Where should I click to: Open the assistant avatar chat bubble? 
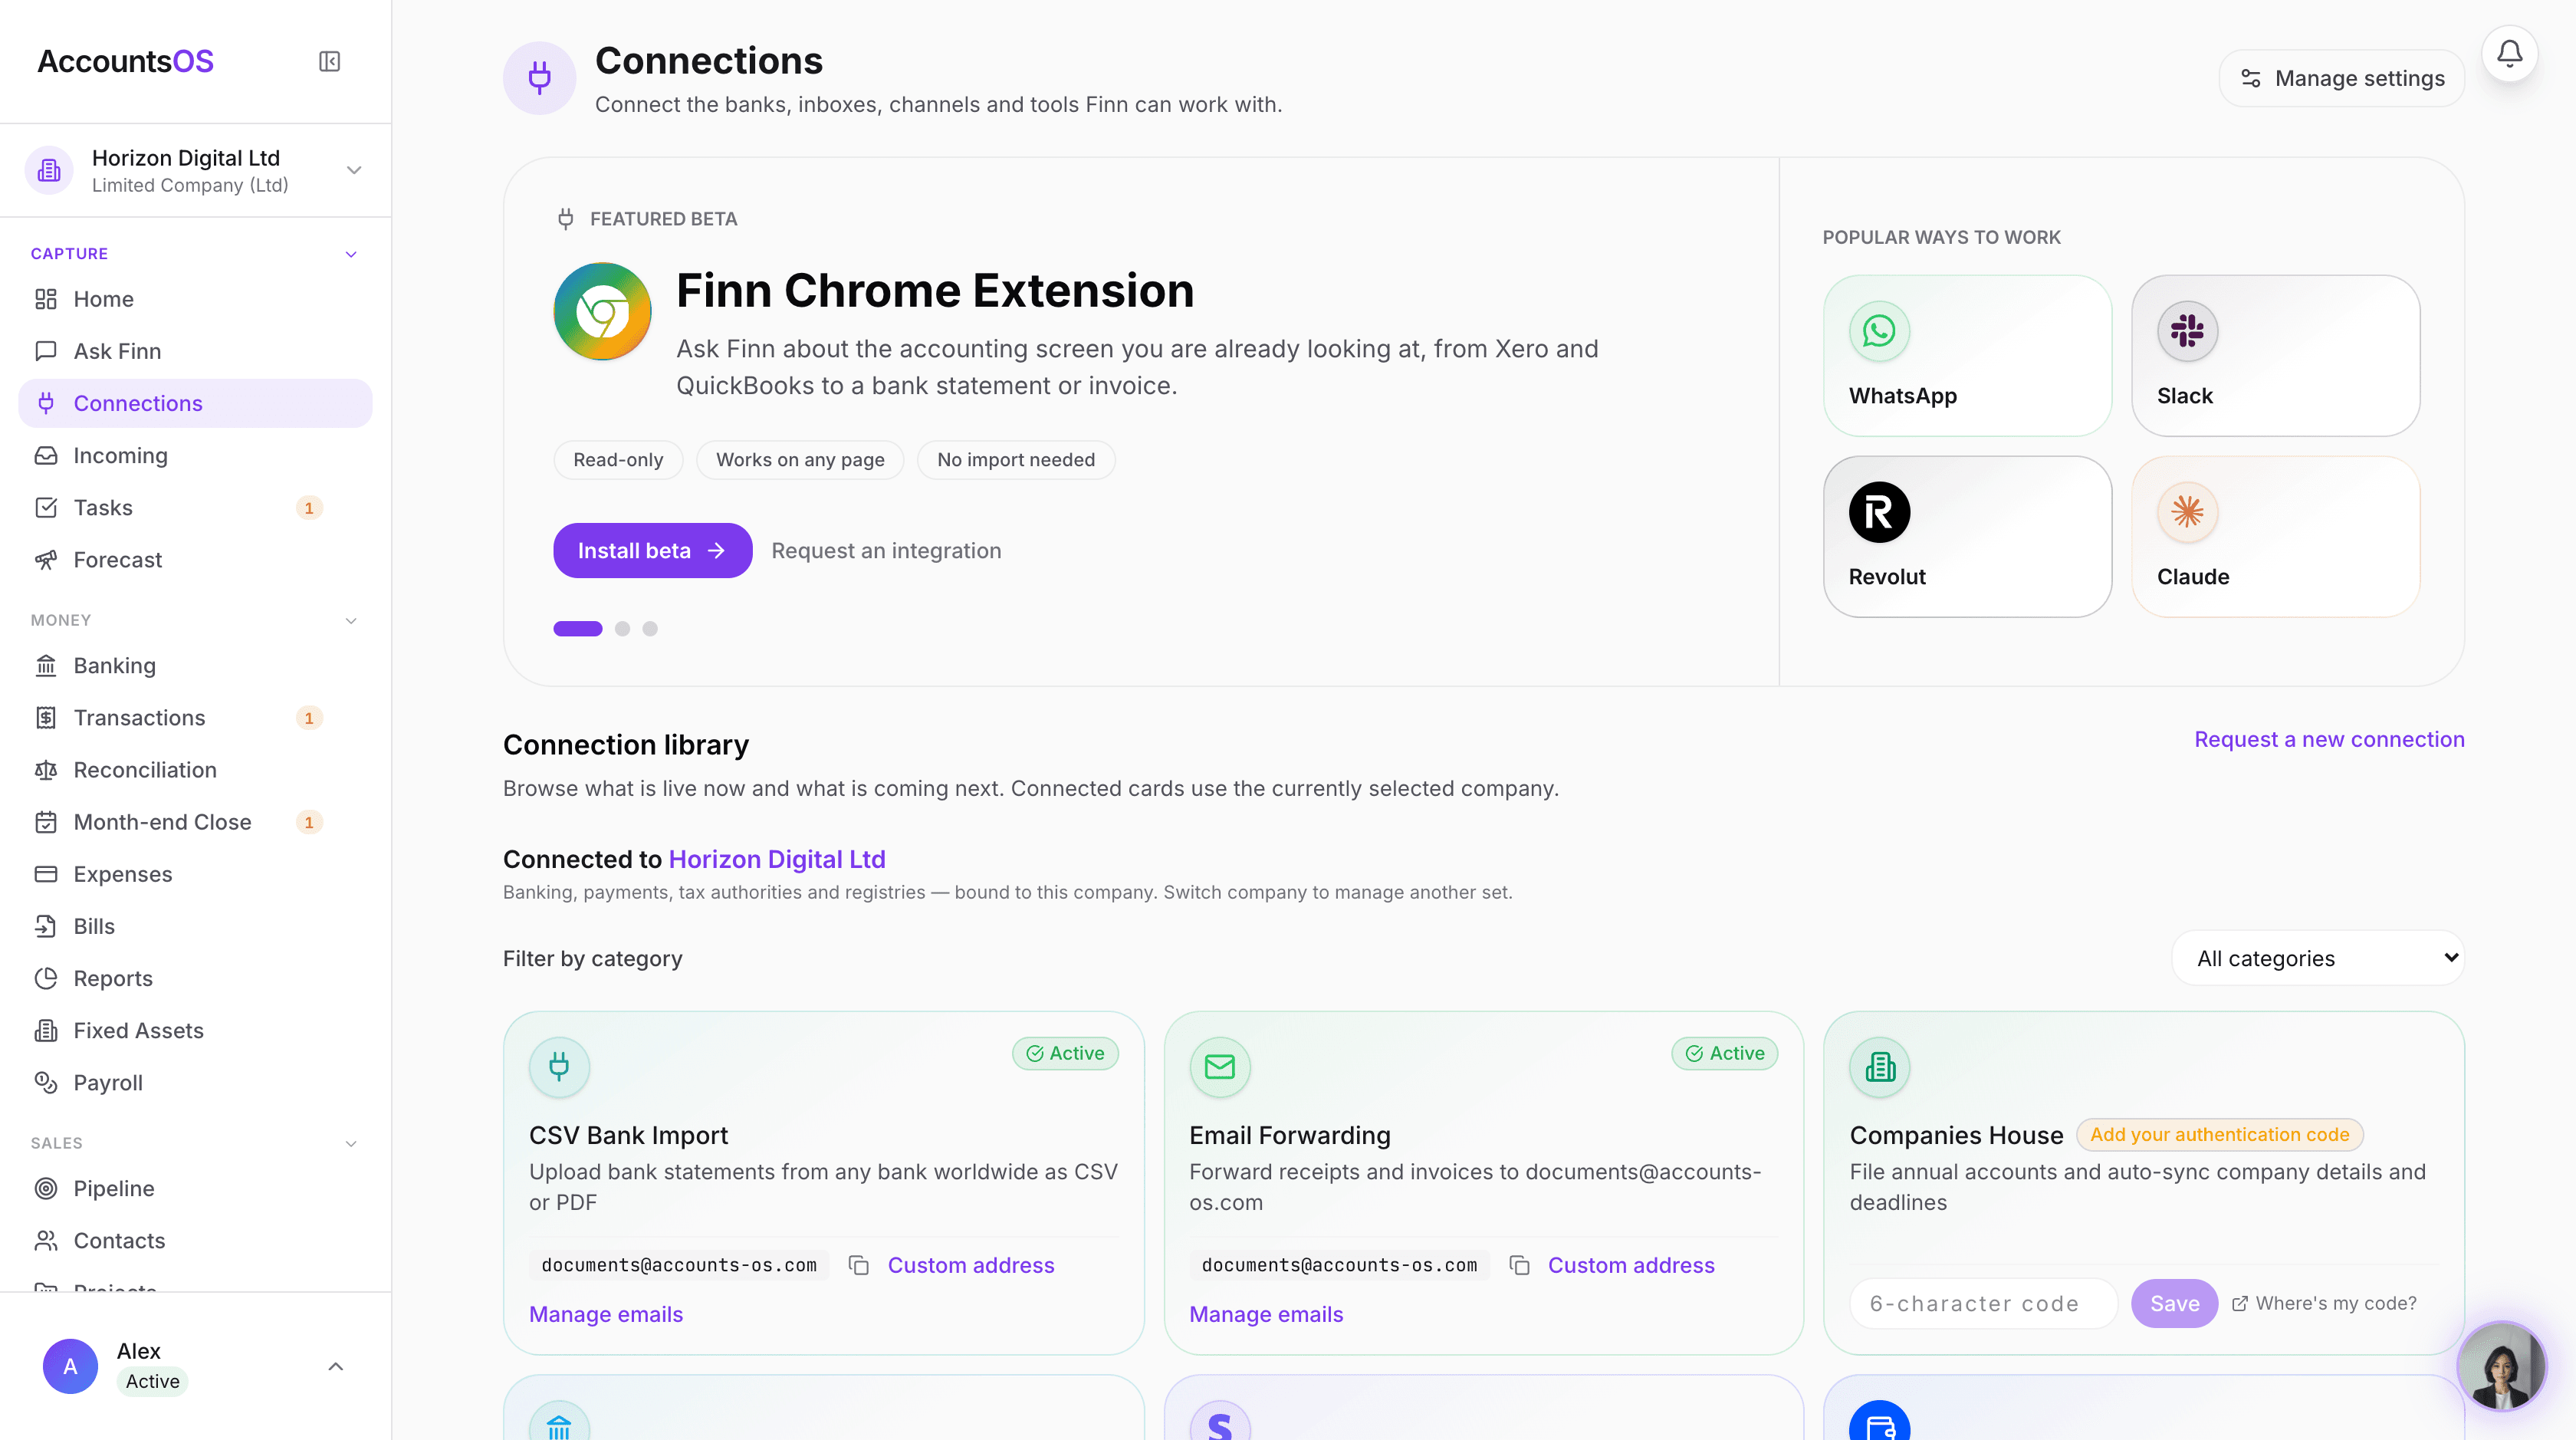tap(2501, 1365)
